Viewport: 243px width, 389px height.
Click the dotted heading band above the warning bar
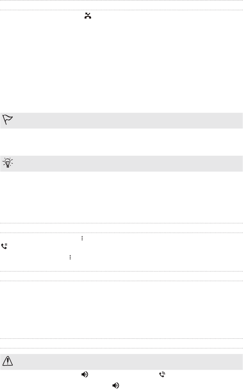coord(121,343)
